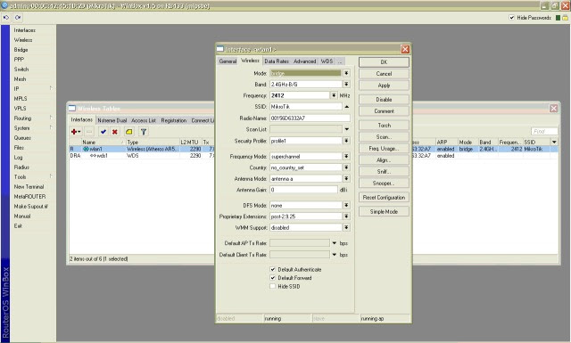571x343 pixels.
Task: Click the Find search box in Wireless Tables
Action: click(544, 131)
